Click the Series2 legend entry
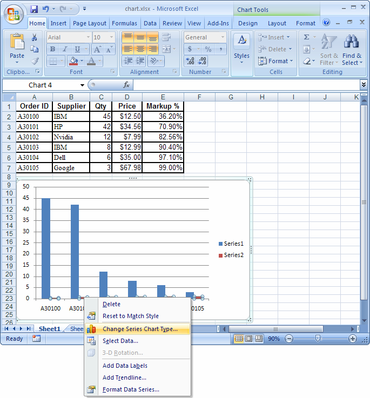Screen dimensions: 370x398 tap(231, 255)
